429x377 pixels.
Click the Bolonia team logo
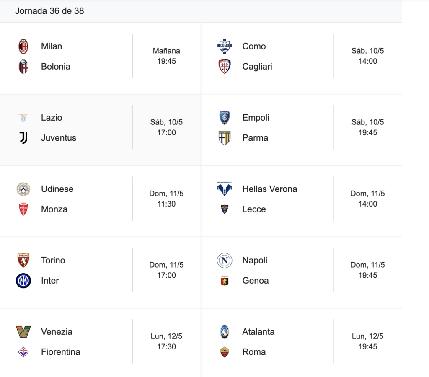tap(23, 67)
